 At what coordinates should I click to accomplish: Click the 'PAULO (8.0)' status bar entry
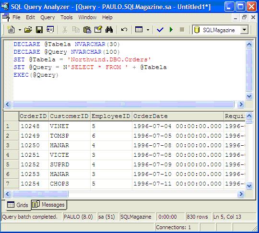[79, 217]
